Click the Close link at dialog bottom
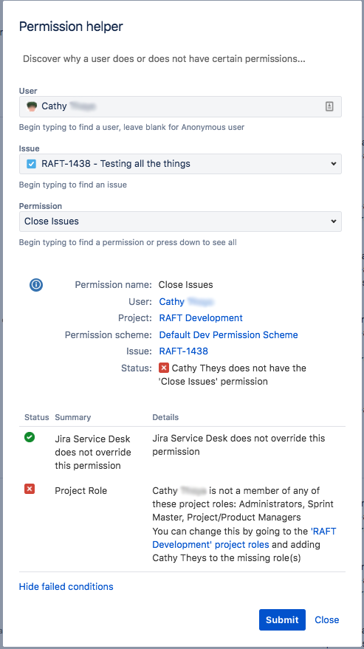 click(327, 619)
